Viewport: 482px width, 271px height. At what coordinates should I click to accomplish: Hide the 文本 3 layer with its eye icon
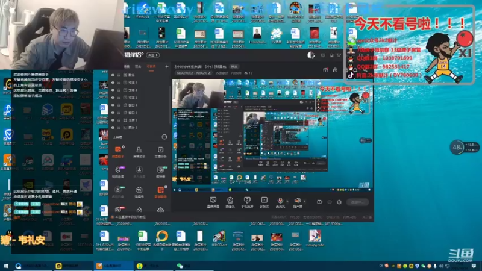113,98
